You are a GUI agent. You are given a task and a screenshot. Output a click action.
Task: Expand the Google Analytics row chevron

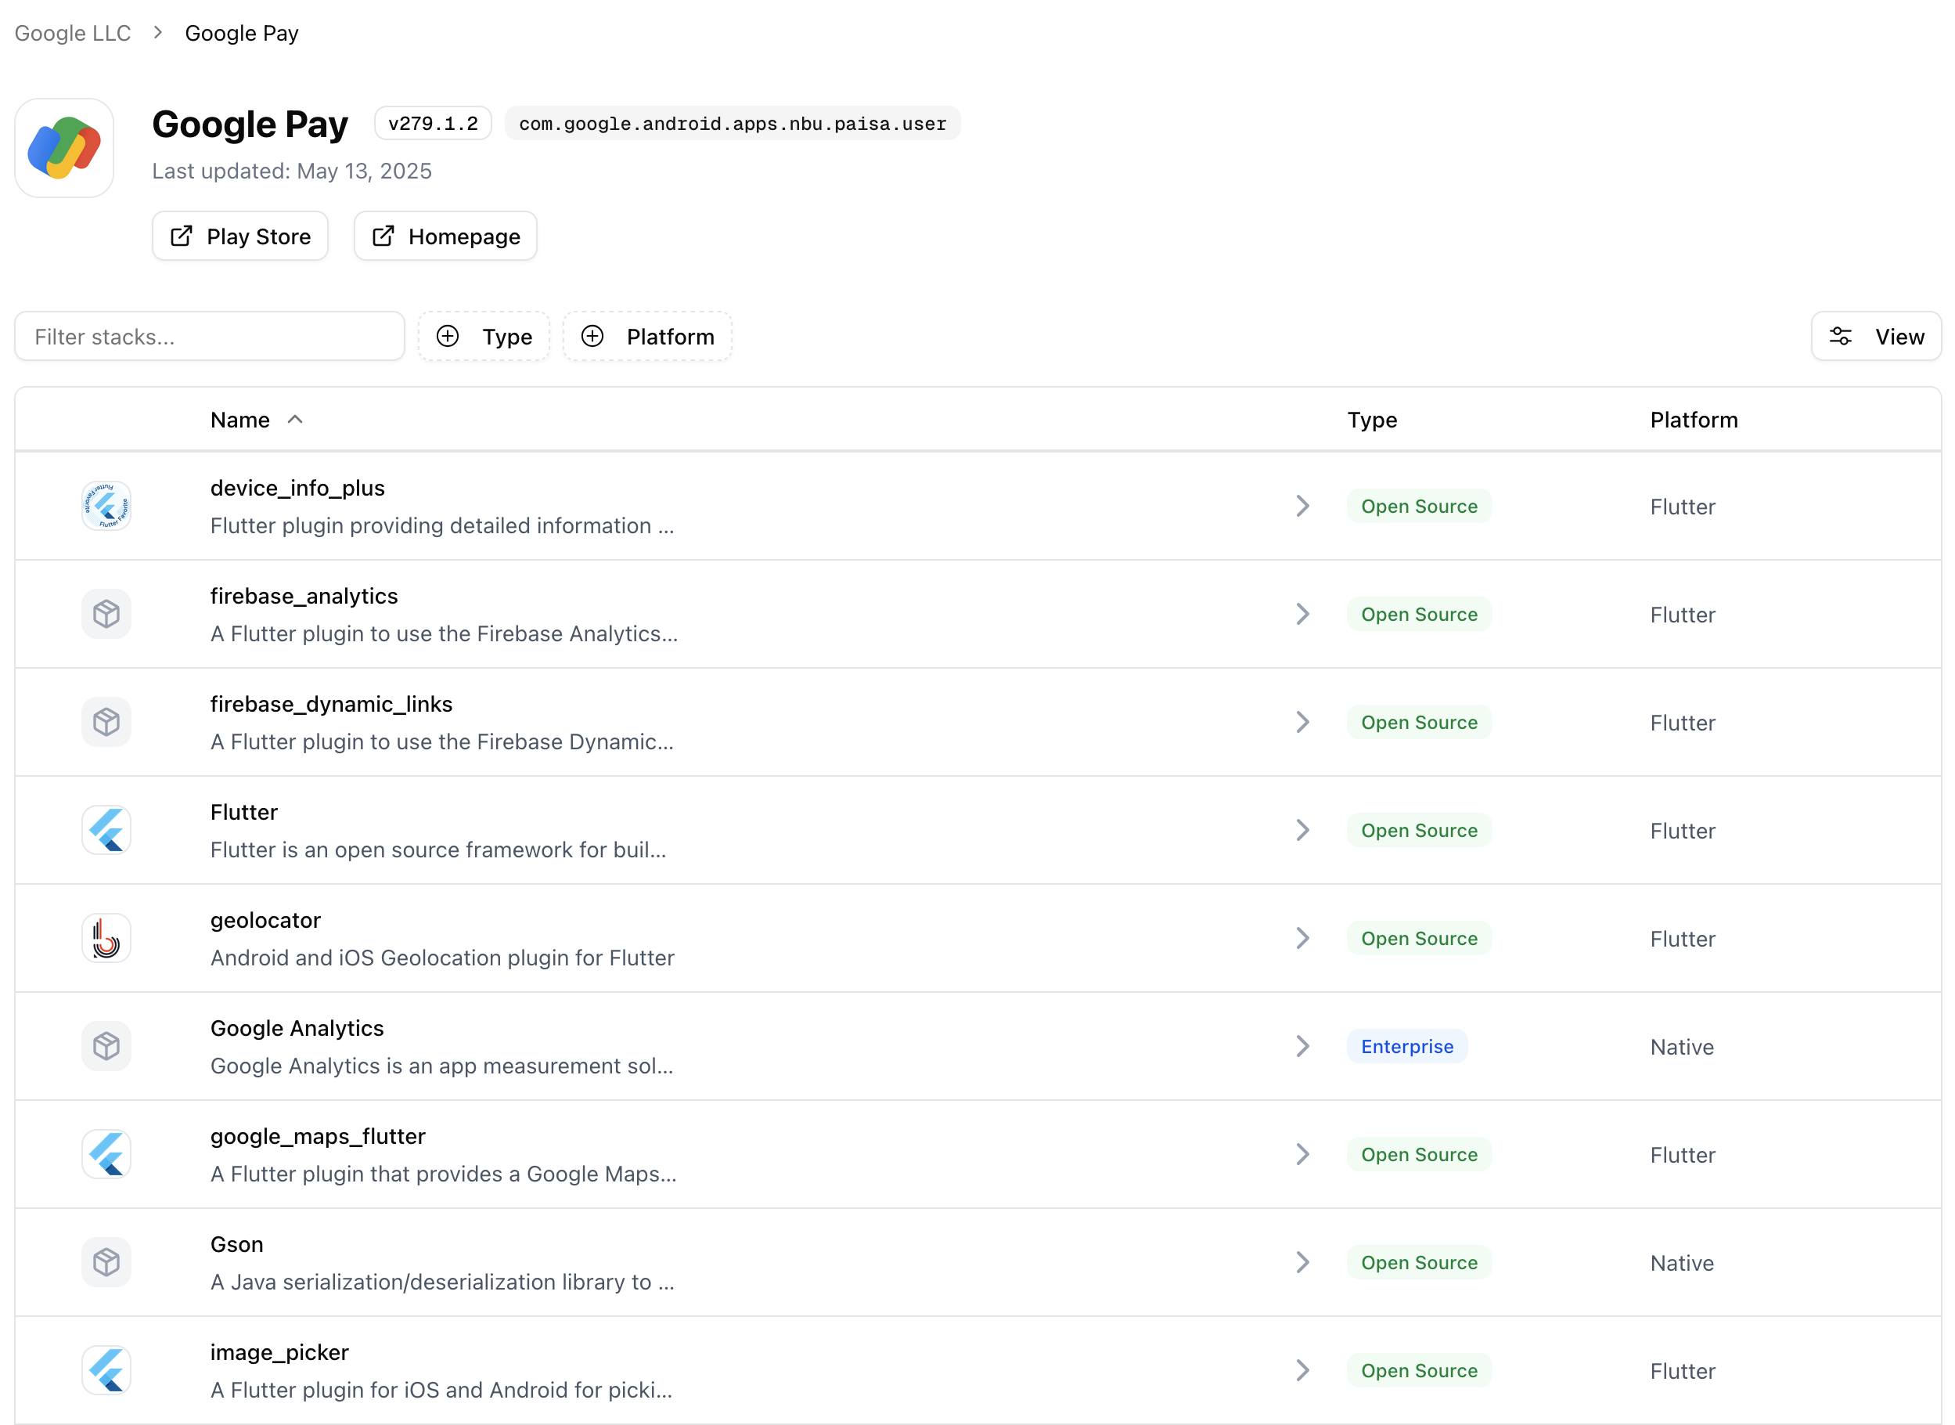(1302, 1046)
